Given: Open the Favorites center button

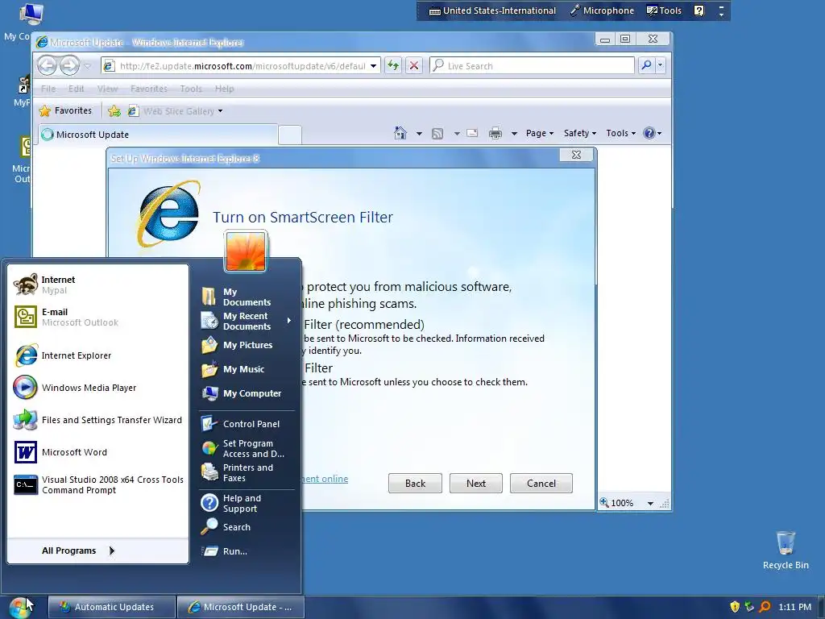Looking at the screenshot, I should [66, 110].
